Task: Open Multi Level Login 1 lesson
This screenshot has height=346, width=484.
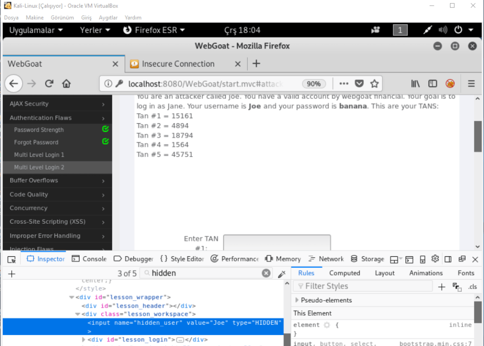Action: click(39, 155)
